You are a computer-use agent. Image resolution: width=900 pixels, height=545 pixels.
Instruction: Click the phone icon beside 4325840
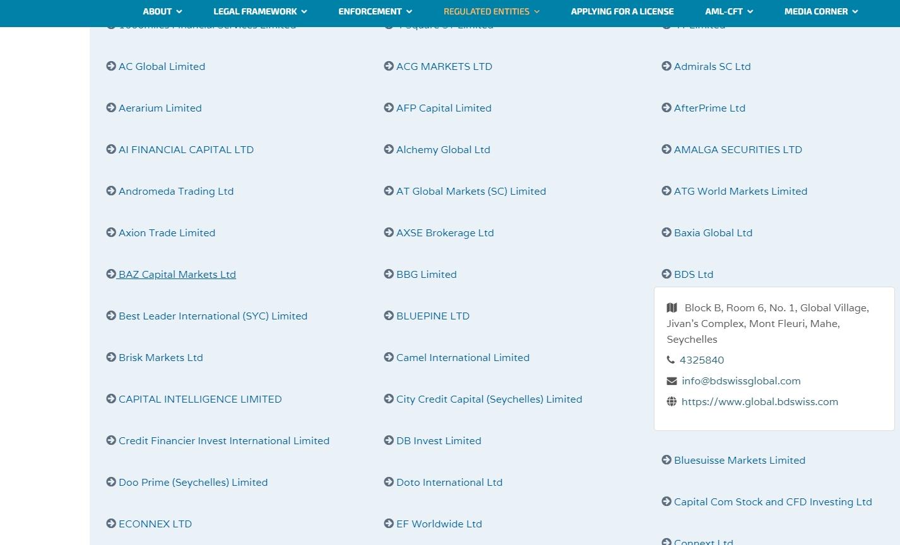670,360
